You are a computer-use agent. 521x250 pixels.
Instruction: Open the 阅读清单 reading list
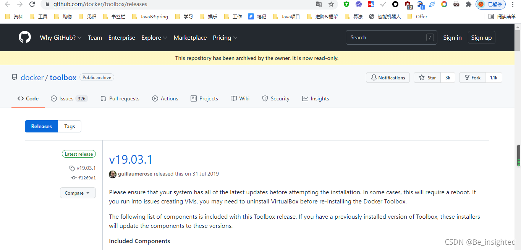point(502,16)
